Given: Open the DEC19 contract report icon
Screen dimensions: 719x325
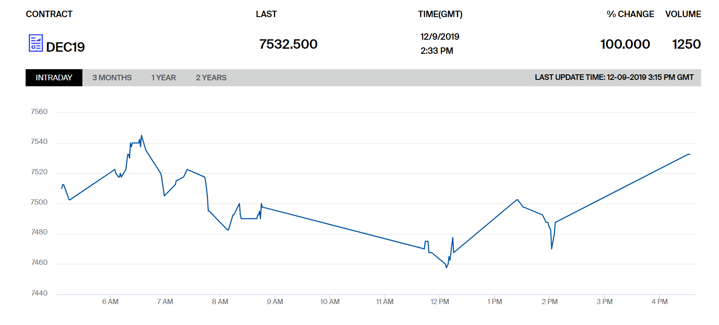Looking at the screenshot, I should click(x=36, y=43).
